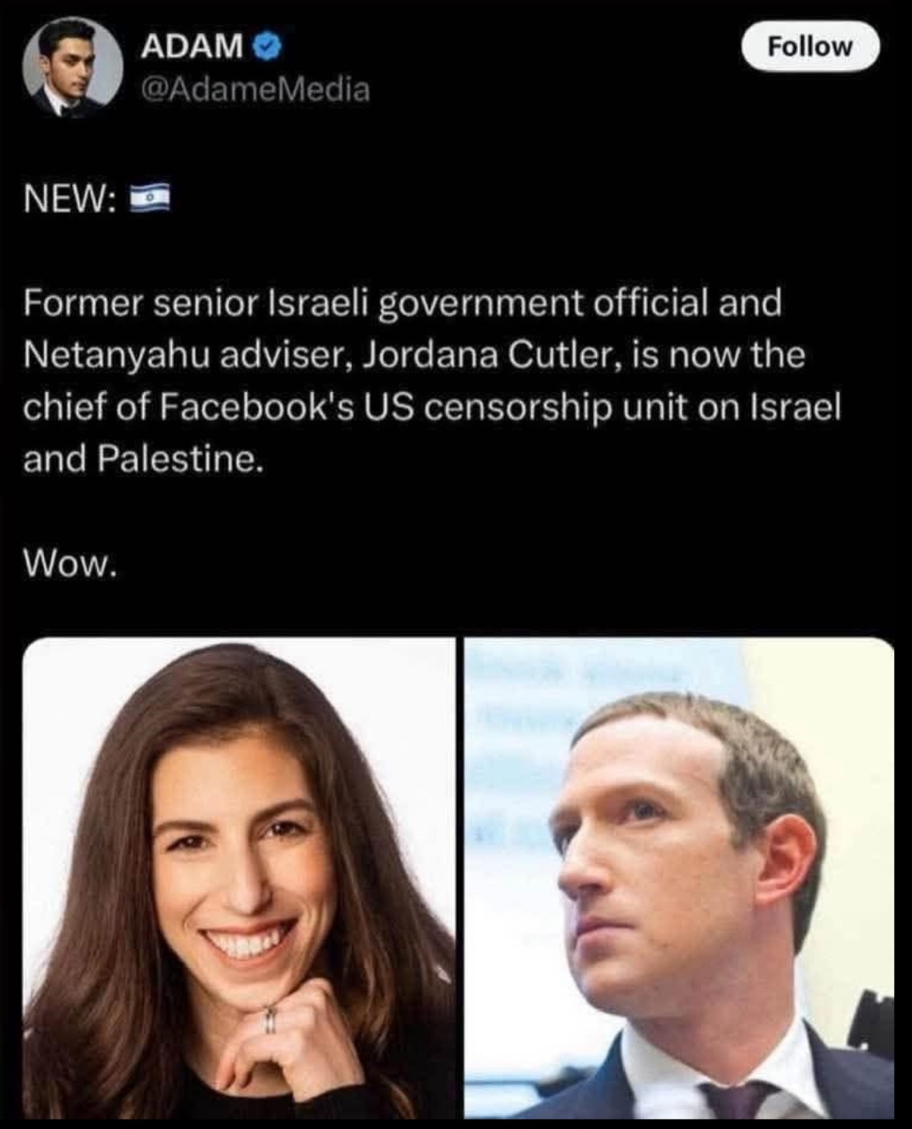Follow the @AdameMedia account
The width and height of the screenshot is (912, 1129).
(x=810, y=46)
